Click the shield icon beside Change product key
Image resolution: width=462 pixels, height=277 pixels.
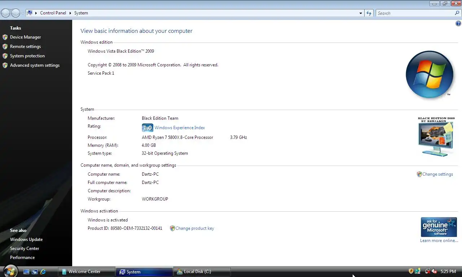(172, 228)
